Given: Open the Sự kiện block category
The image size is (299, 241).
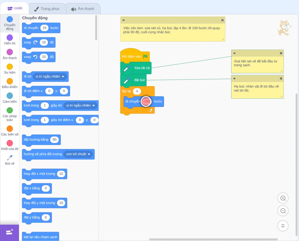Looking at the screenshot, I should click(10, 69).
